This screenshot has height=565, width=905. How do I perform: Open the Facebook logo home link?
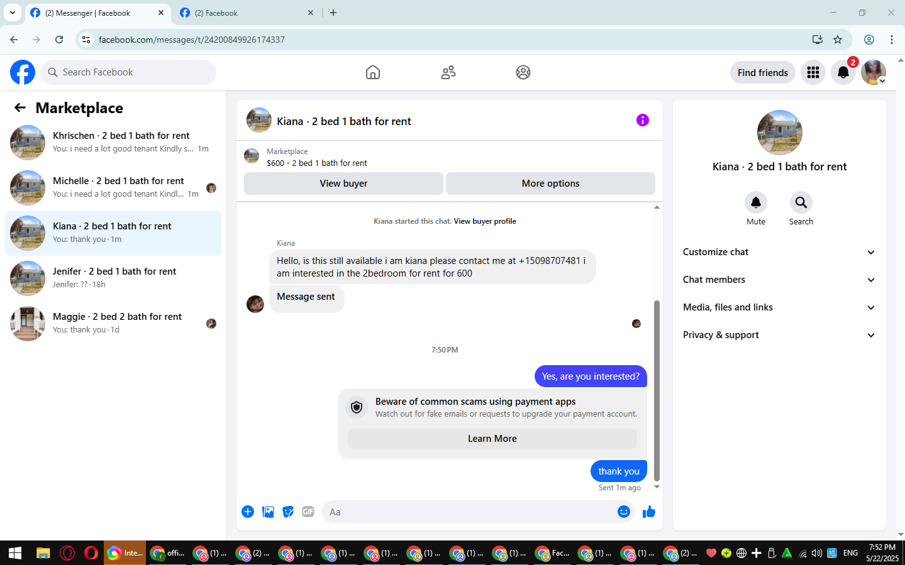coord(23,72)
